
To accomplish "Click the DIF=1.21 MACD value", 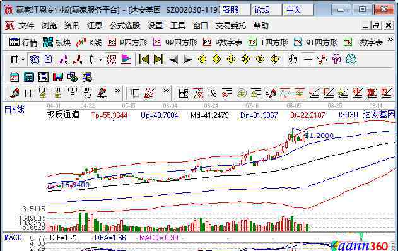I will click(64, 238).
